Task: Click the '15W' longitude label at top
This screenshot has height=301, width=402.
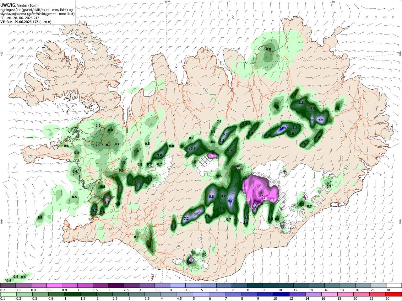Action: click(x=333, y=2)
